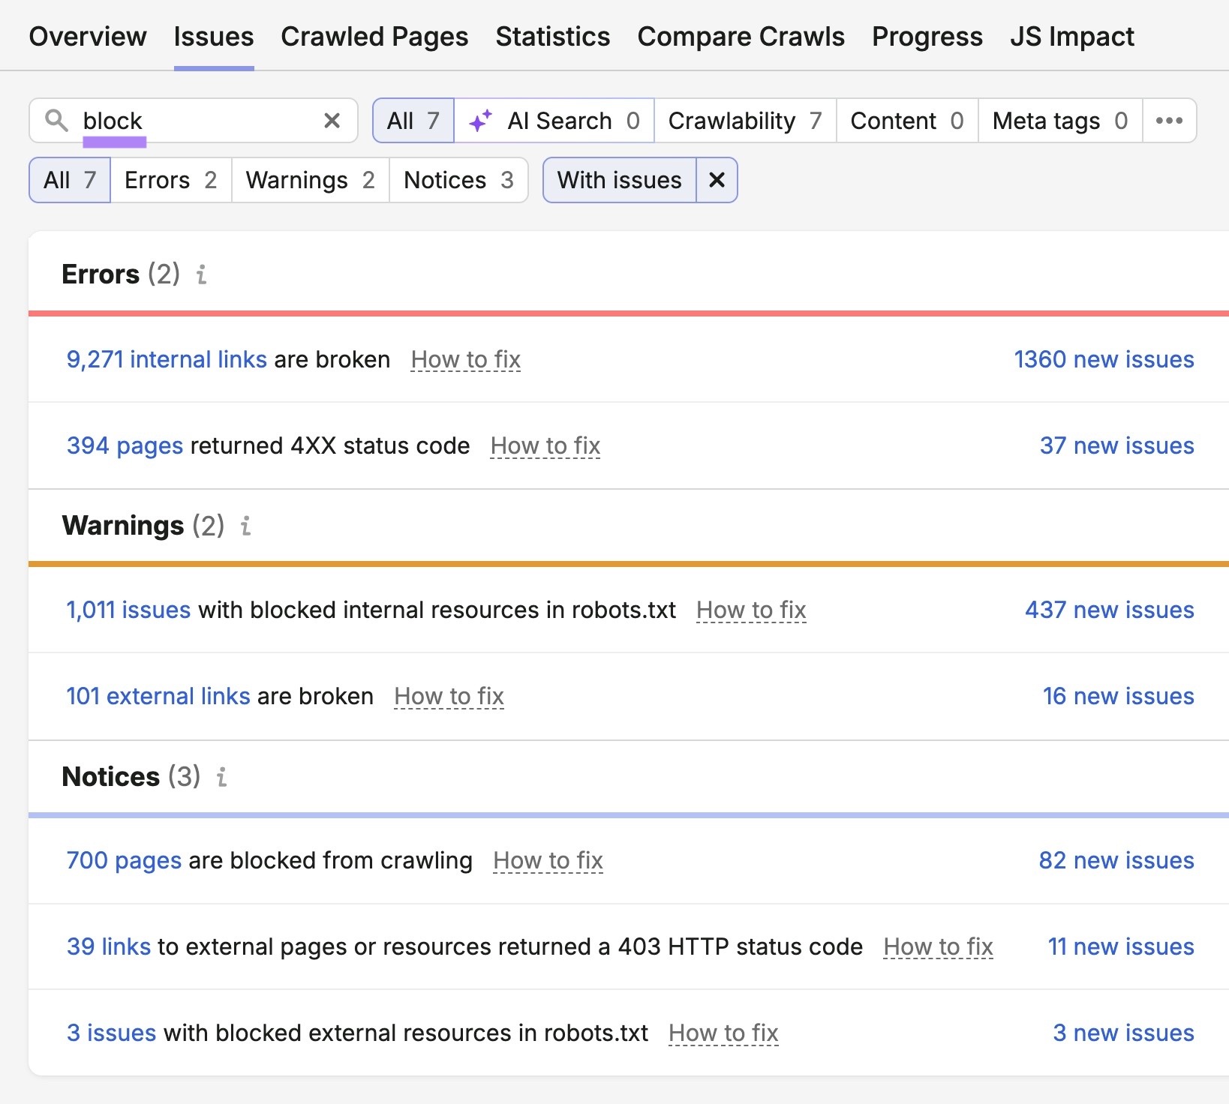Open the 82 new issues link

coord(1116,860)
